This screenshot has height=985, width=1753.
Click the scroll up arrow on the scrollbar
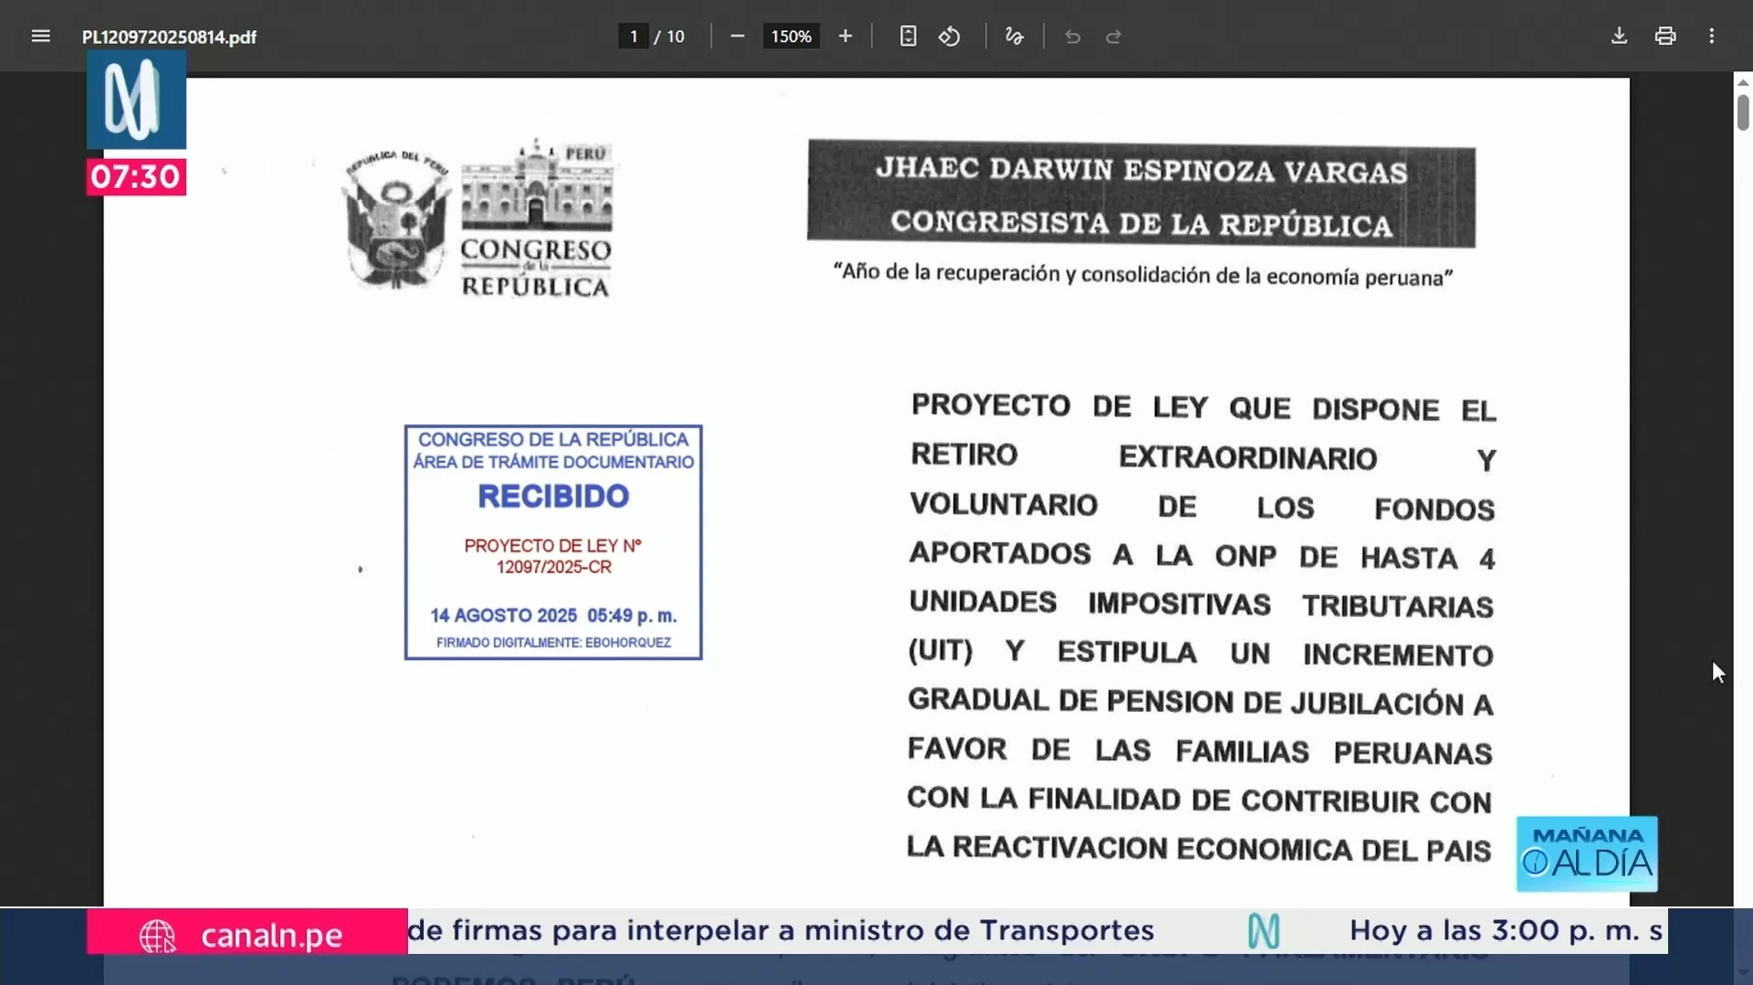pyautogui.click(x=1743, y=83)
